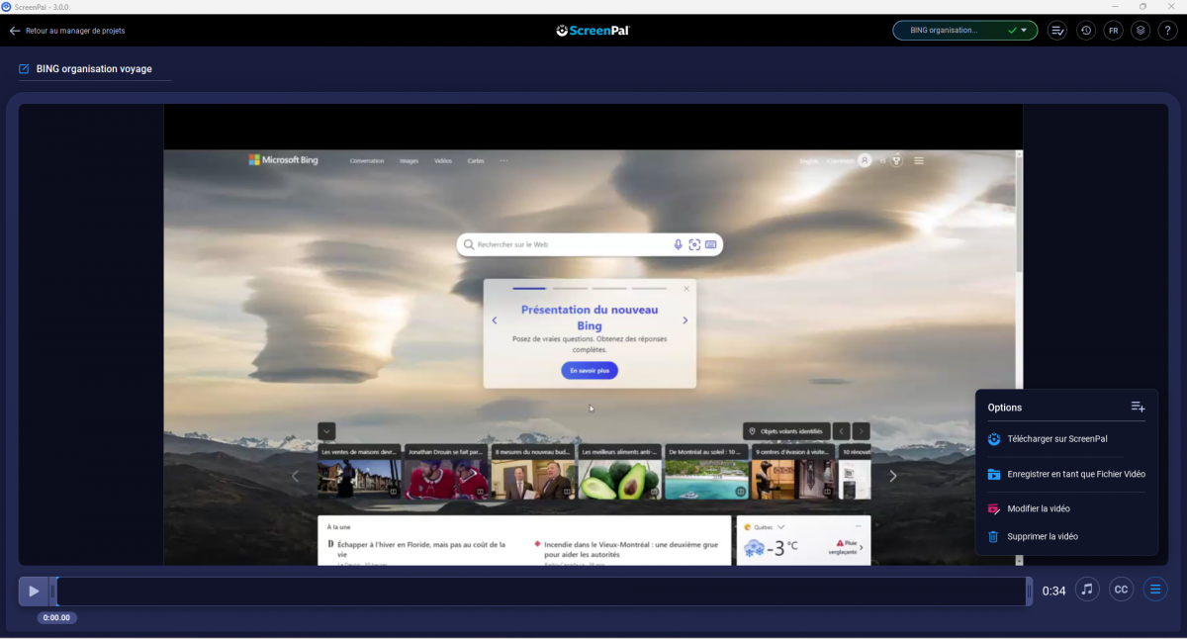Open the help question mark icon
Image resolution: width=1187 pixels, height=639 pixels.
[1168, 31]
